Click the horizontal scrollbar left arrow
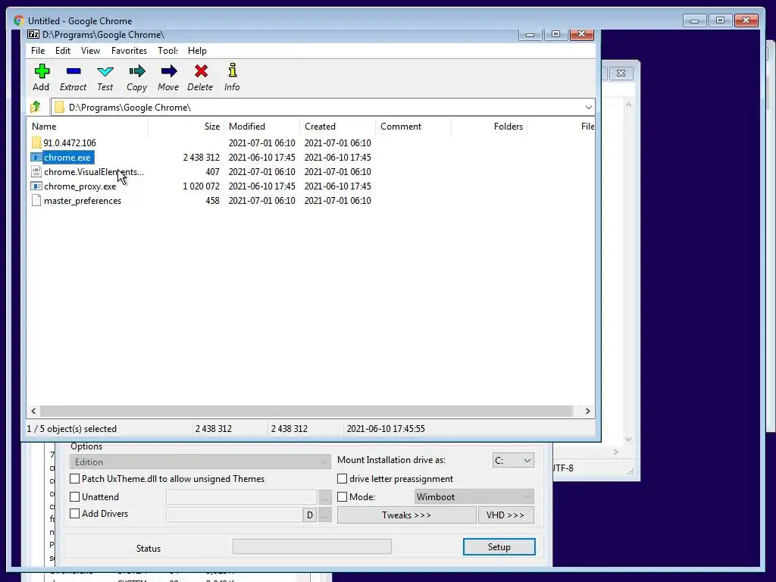The width and height of the screenshot is (776, 582). [x=33, y=411]
